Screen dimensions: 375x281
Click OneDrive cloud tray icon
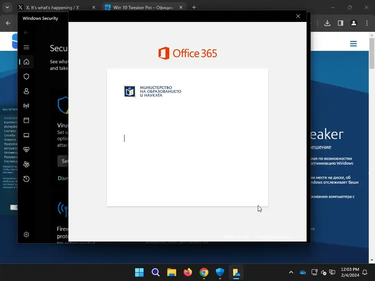coord(303,272)
